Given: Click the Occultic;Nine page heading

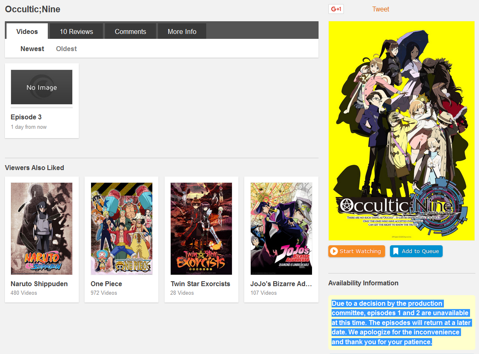Looking at the screenshot, I should (33, 9).
